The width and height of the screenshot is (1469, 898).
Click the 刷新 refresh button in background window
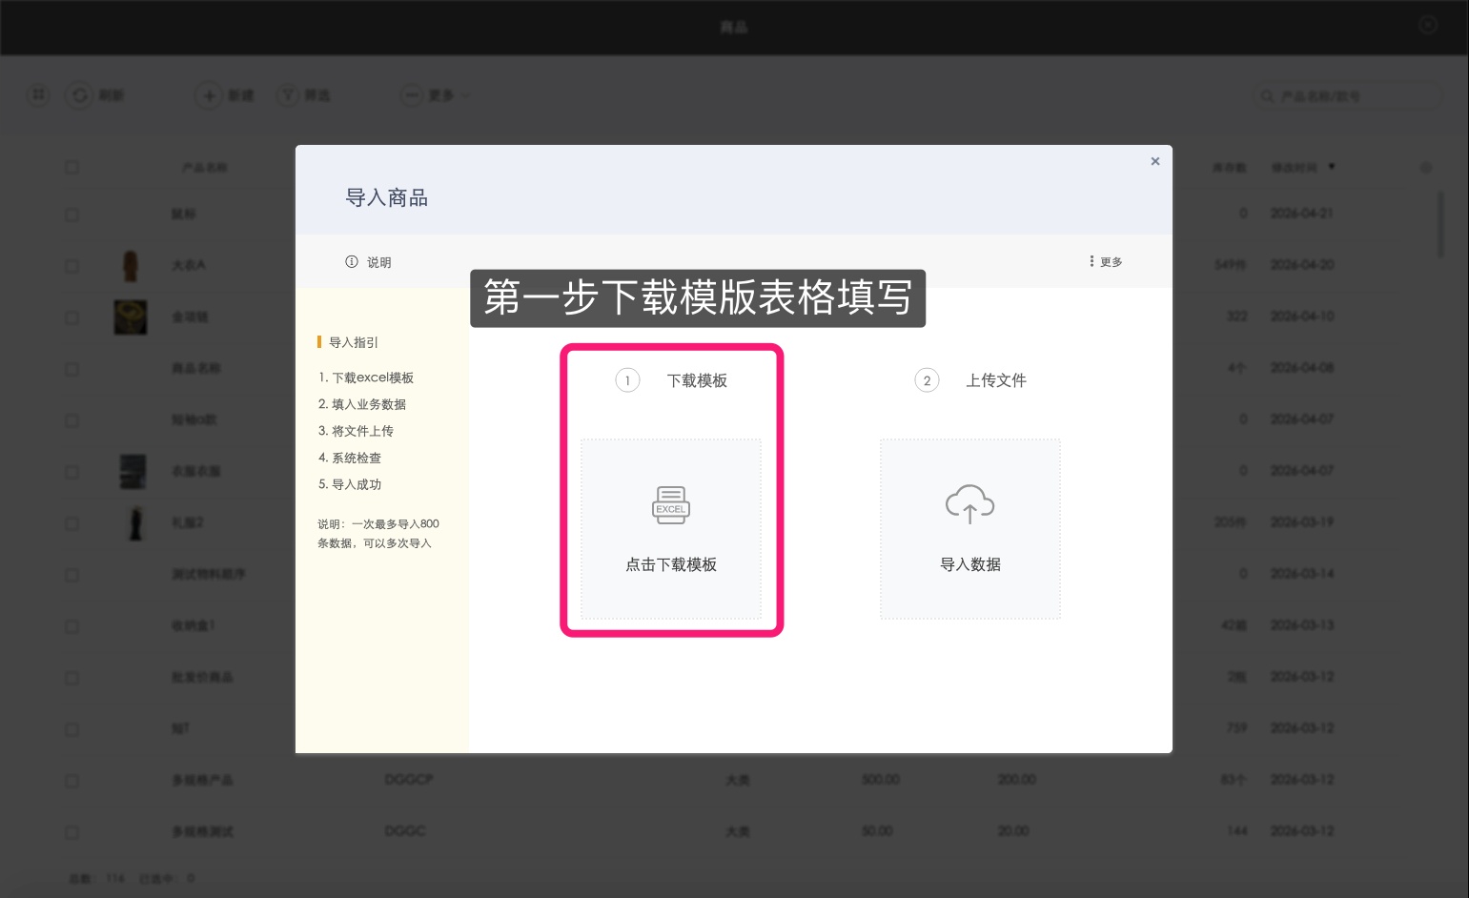(96, 95)
